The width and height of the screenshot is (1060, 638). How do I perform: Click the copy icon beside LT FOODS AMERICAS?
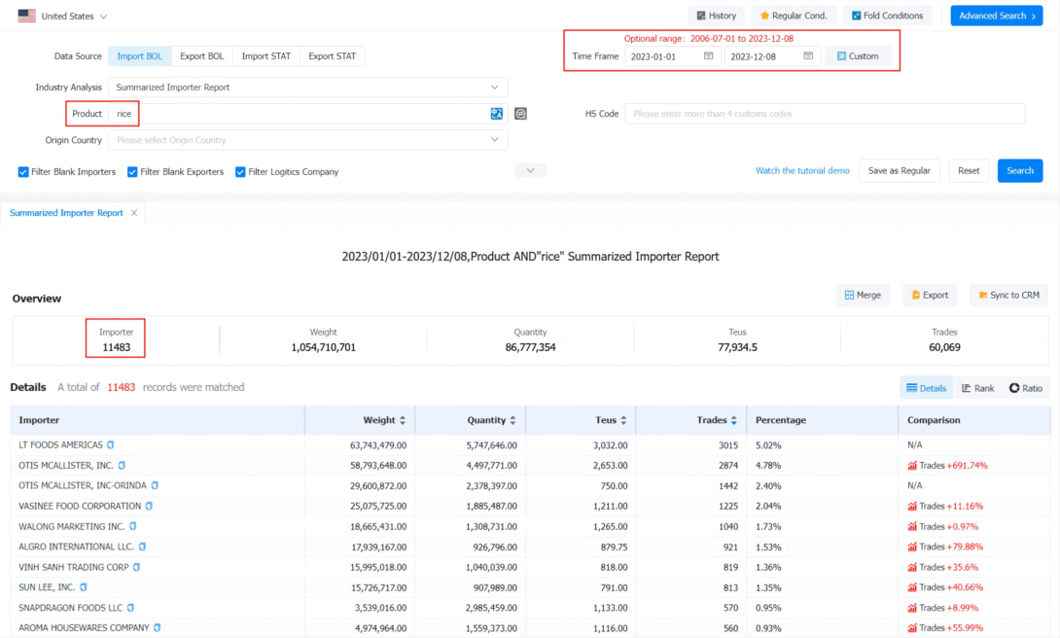click(110, 444)
